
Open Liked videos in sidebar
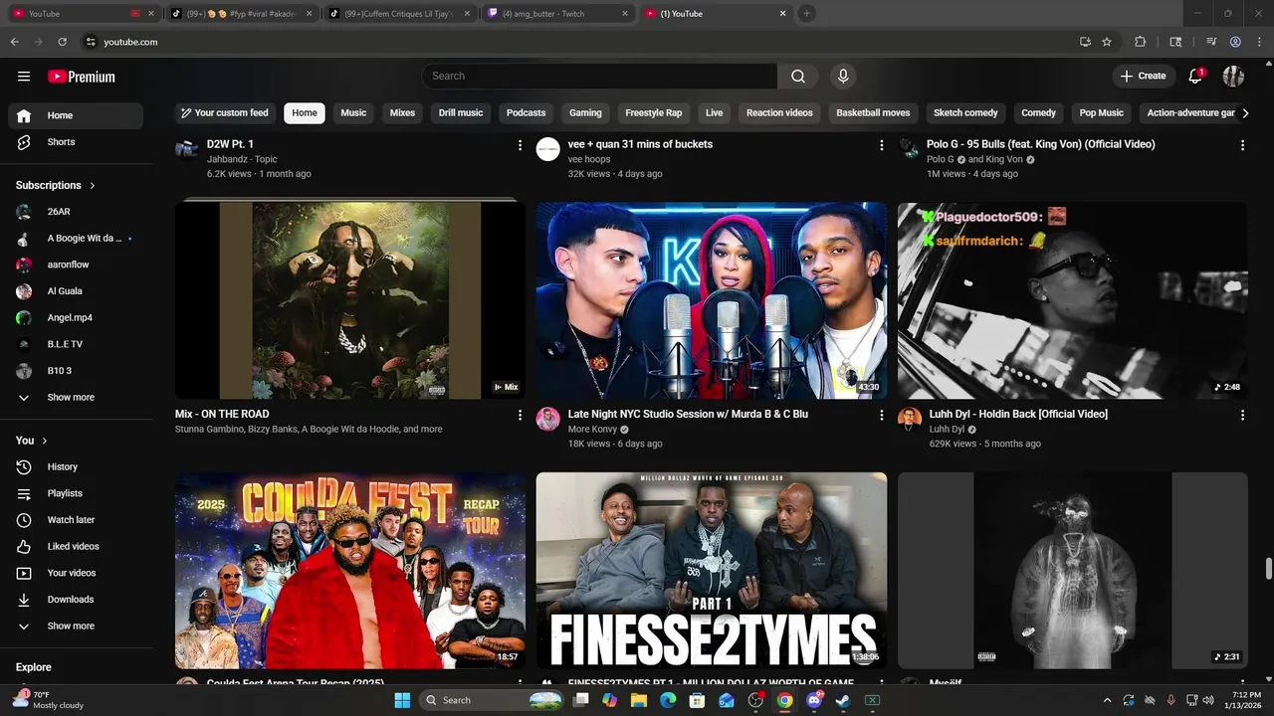pos(76,547)
